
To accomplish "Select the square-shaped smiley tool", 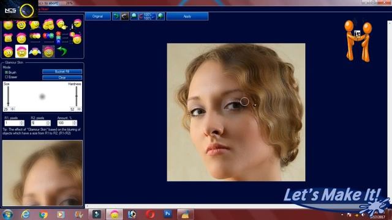I will point(8,38).
